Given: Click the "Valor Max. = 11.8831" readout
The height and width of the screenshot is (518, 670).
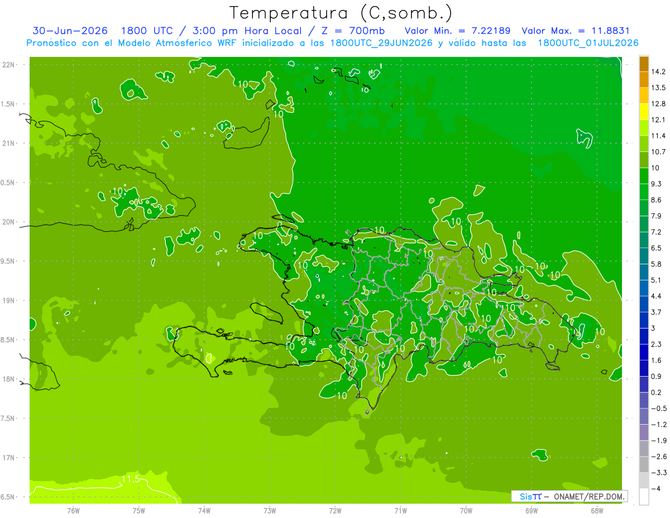Looking at the screenshot, I should tap(575, 31).
